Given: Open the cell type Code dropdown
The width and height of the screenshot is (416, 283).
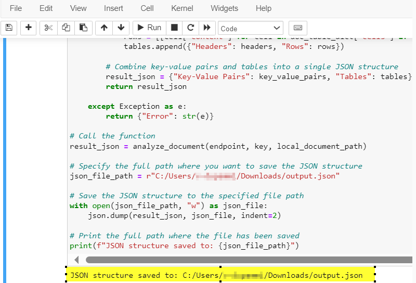Looking at the screenshot, I should pyautogui.click(x=251, y=28).
